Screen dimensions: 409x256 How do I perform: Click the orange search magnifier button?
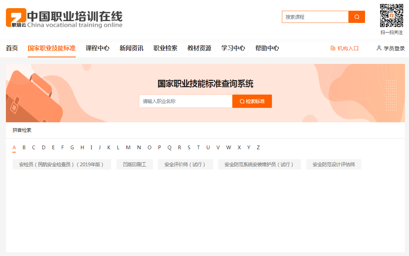coord(357,17)
